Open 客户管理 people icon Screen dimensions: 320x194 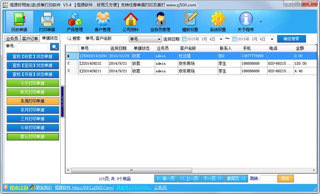tap(102, 22)
